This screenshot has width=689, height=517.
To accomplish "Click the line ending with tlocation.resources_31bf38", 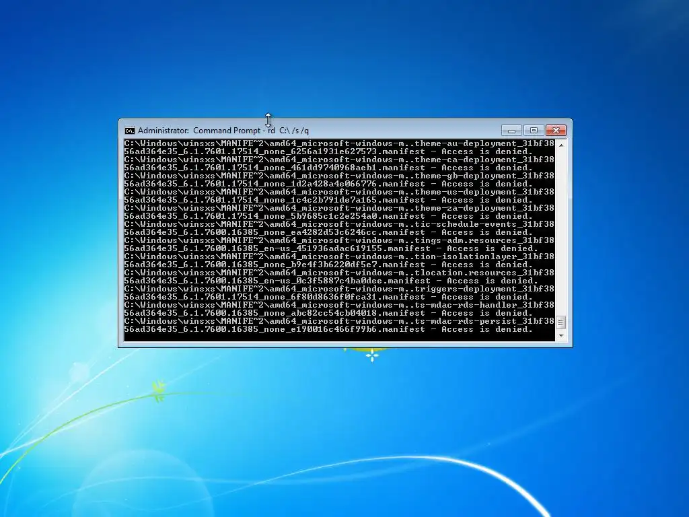I will [x=339, y=273].
